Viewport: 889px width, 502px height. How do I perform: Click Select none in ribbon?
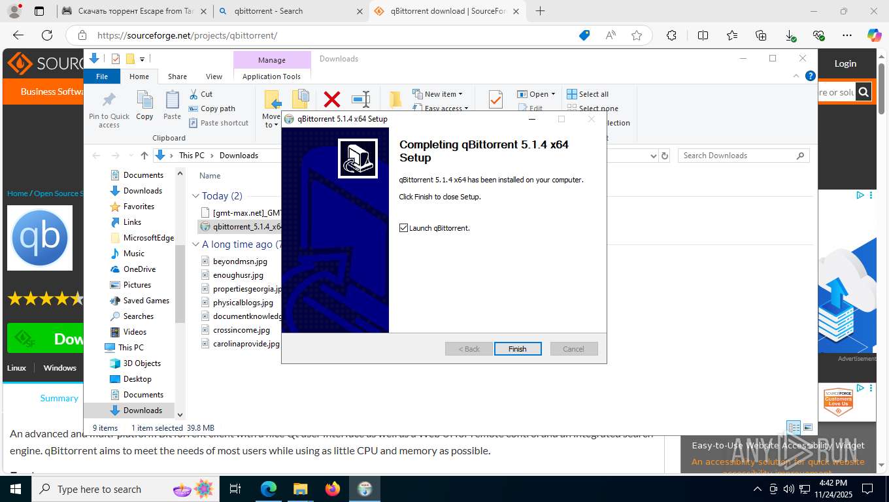coord(592,109)
